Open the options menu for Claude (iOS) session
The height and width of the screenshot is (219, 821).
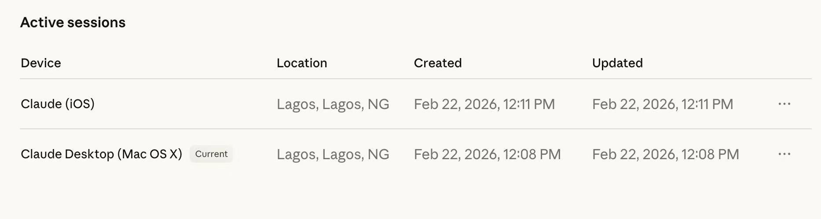[784, 104]
